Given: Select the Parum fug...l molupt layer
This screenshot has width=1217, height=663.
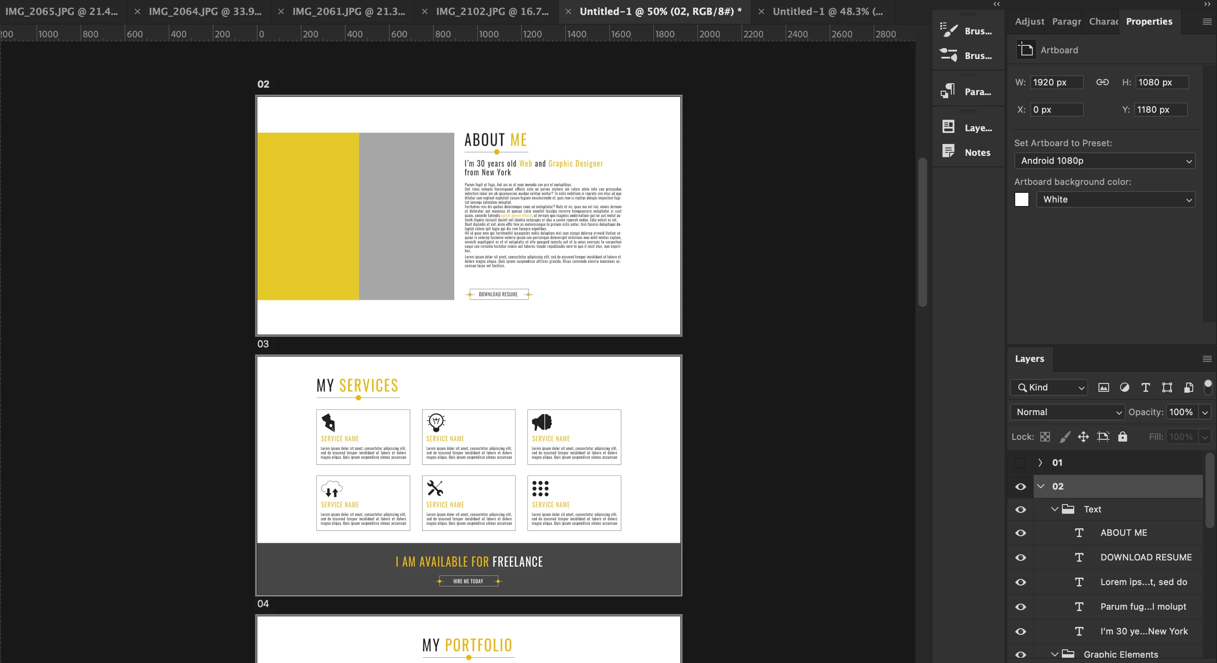Looking at the screenshot, I should pyautogui.click(x=1143, y=606).
